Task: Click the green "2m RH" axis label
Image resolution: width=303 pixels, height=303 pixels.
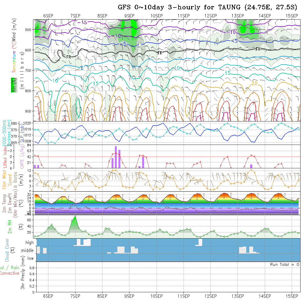Action: point(10,226)
